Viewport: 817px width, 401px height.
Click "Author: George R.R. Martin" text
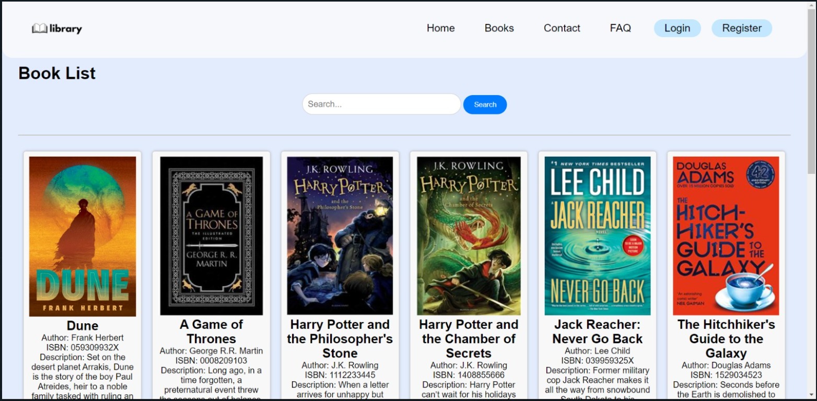pyautogui.click(x=212, y=351)
